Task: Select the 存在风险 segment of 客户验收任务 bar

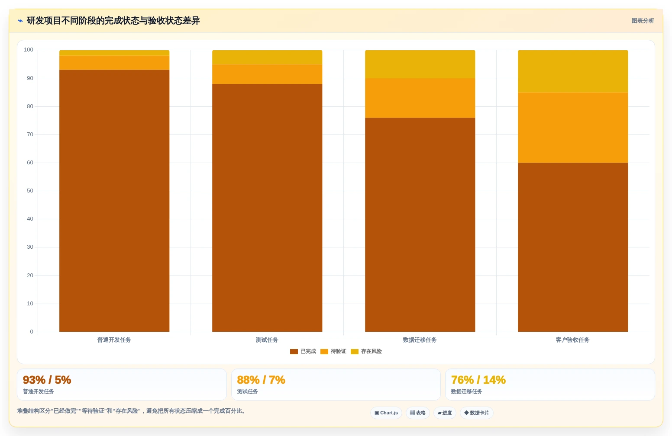Action: (573, 71)
